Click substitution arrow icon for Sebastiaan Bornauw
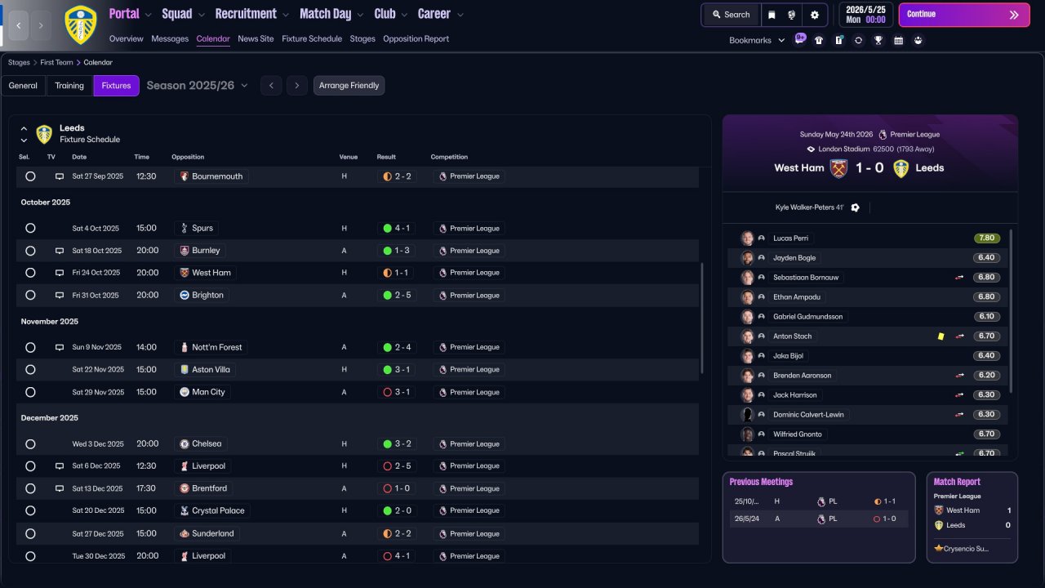Viewport: 1045px width, 588px height. (x=960, y=278)
